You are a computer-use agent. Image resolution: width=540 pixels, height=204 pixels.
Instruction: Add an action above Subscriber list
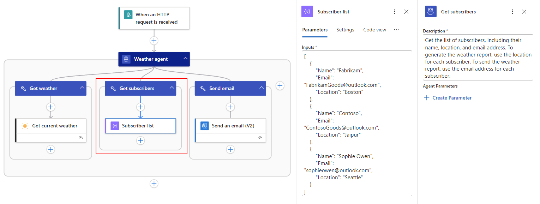click(140, 107)
